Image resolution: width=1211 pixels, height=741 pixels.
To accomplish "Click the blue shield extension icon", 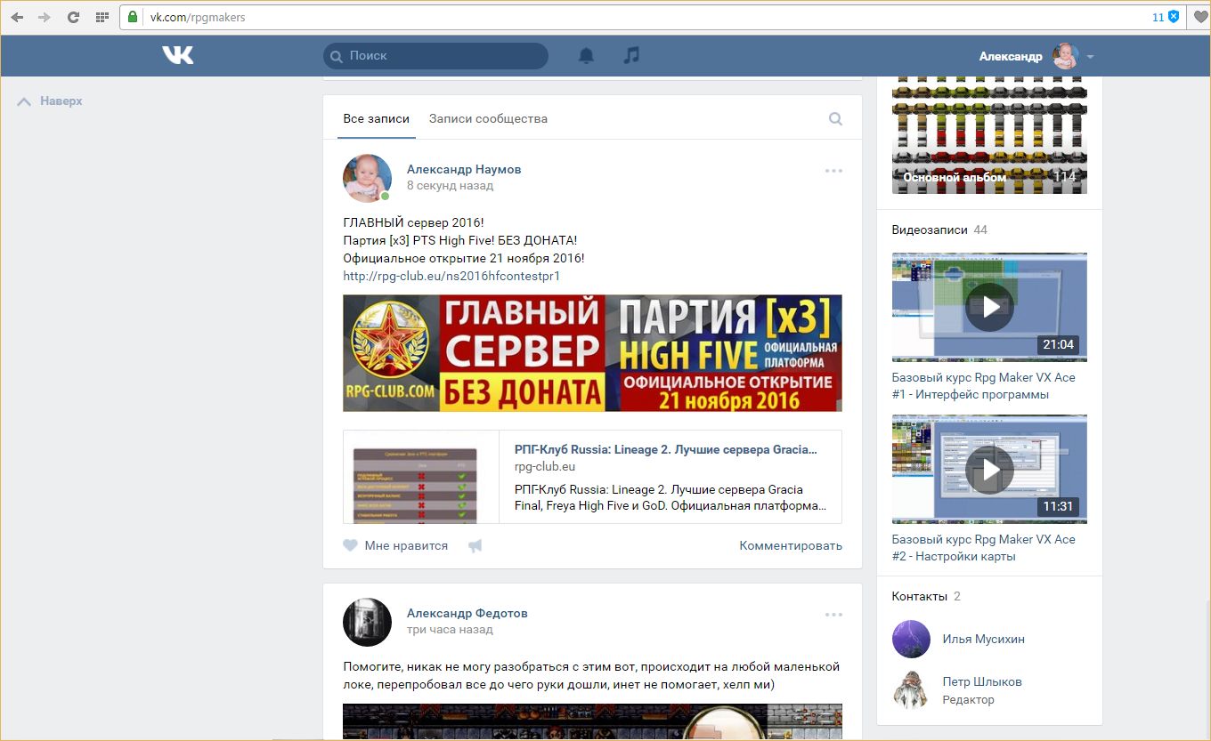I will tap(1174, 17).
